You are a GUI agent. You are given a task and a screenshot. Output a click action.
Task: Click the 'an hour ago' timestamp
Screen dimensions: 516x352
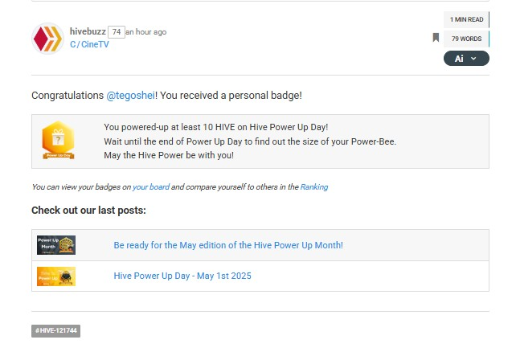coord(146,32)
